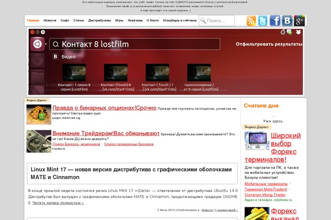Click the Видео section heading in Dash
The width and height of the screenshot is (331, 220).
click(68, 57)
